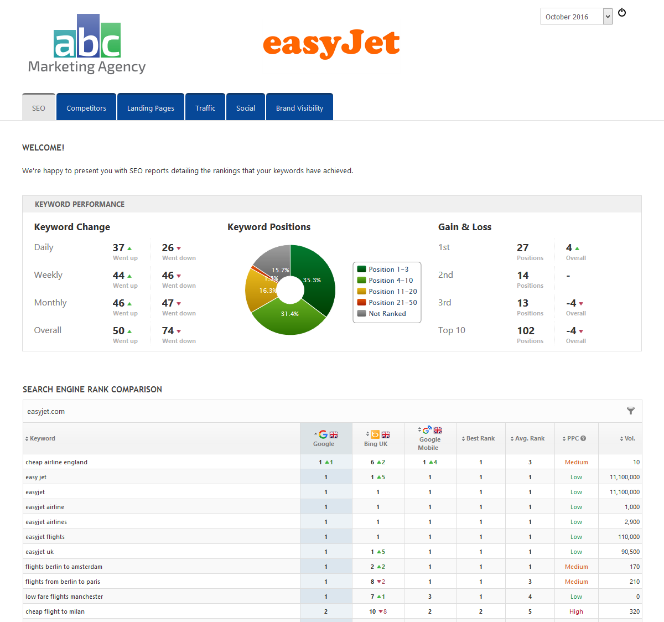Screen dimensions: 664x622
Task: Sort table by Avg. Rank column
Action: (528, 438)
